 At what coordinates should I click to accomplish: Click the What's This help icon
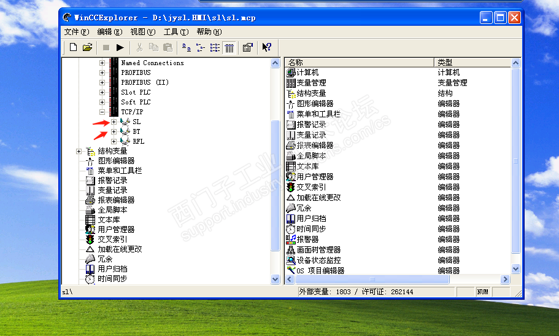coord(267,47)
